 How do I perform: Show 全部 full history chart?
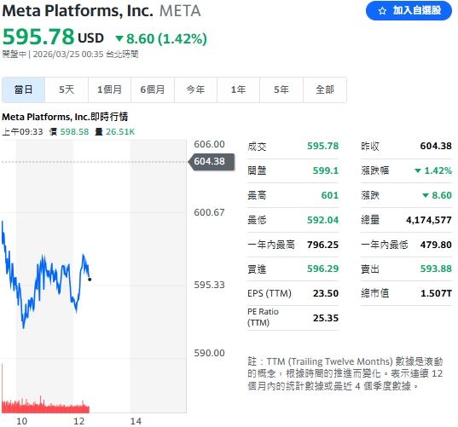(x=325, y=89)
